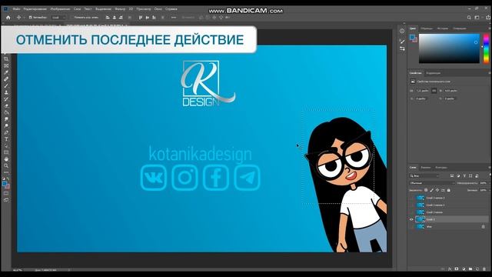Click the Слой 1 layer thumbnail
Image resolution: width=492 pixels, height=277 pixels.
click(x=421, y=219)
